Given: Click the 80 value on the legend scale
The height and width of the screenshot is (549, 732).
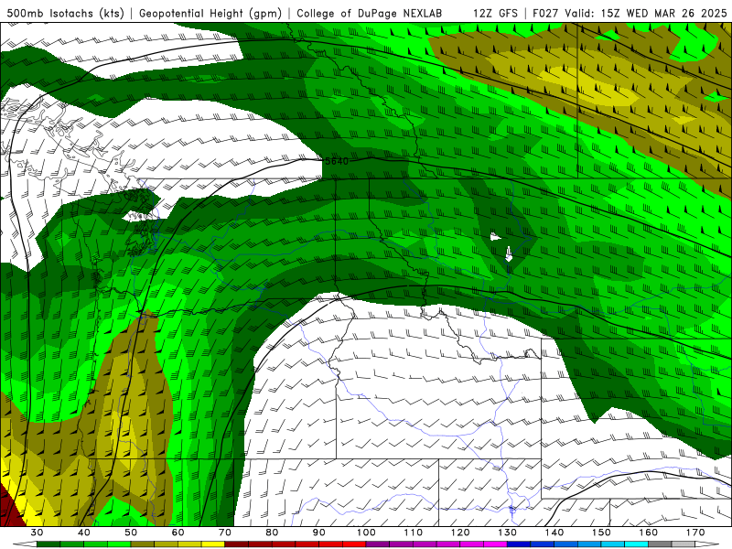Looking at the screenshot, I should 272,533.
